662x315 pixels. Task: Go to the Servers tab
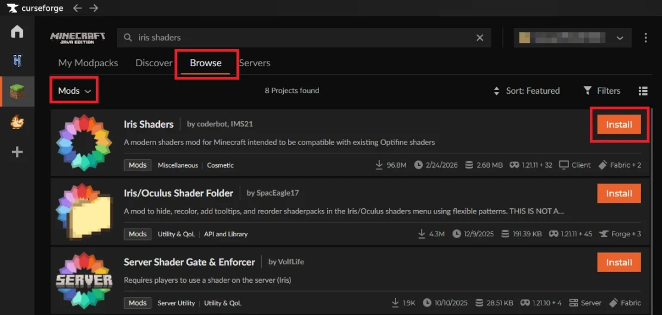[255, 63]
